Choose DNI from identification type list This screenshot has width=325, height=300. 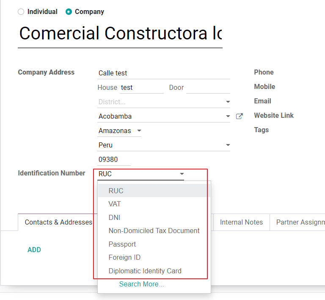[115, 217]
